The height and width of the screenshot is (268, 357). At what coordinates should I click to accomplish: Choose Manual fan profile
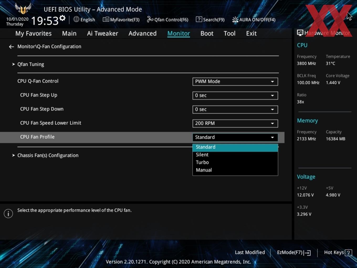[x=235, y=170]
